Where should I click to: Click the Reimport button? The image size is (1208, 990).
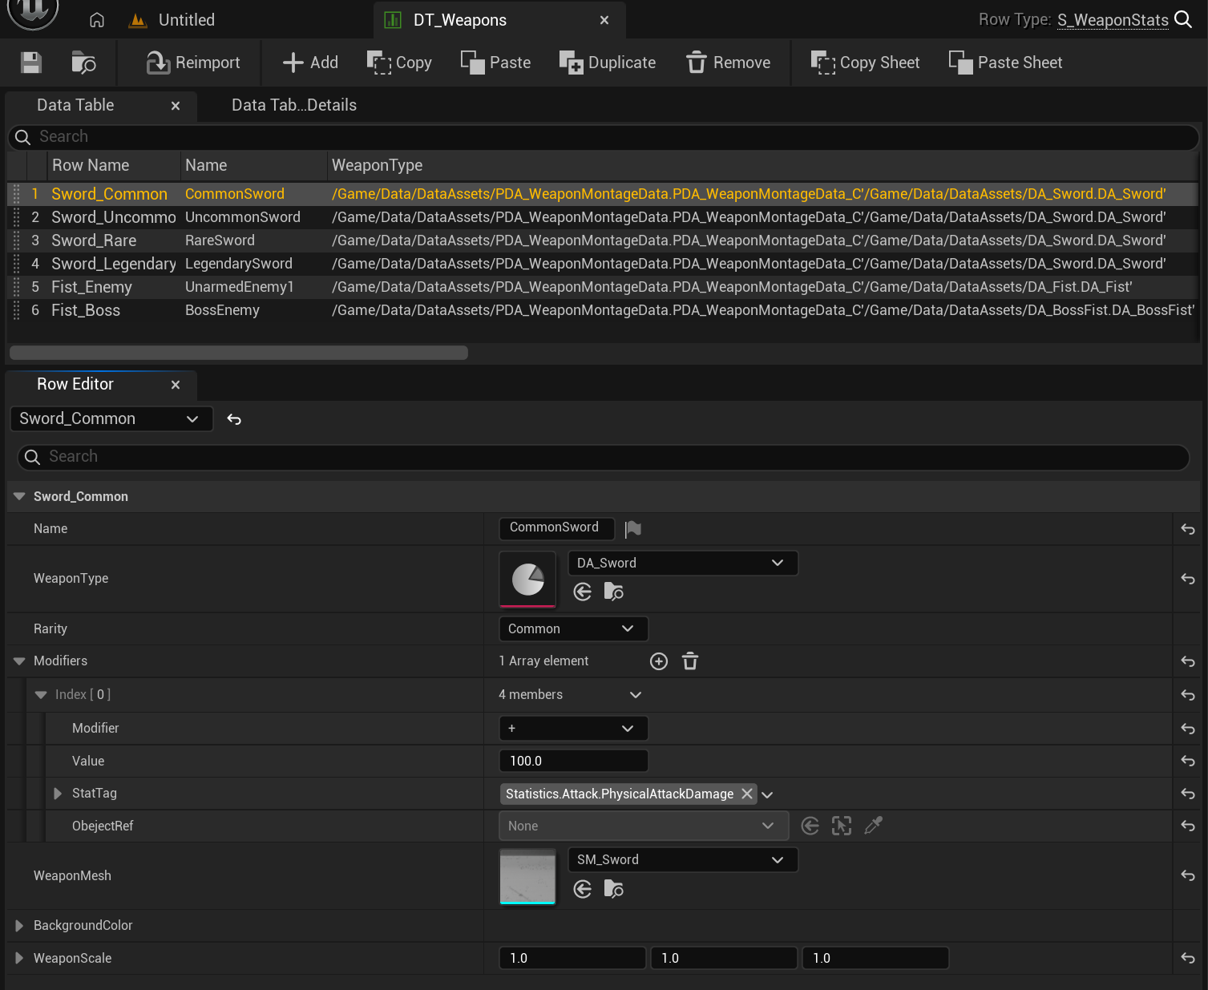point(193,63)
